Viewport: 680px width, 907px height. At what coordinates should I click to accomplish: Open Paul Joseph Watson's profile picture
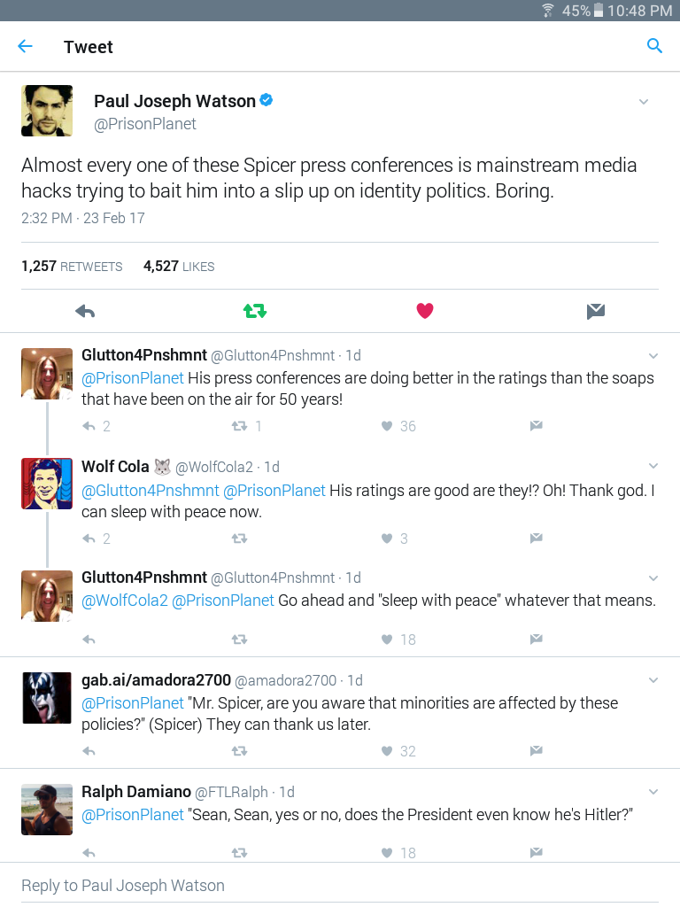click(x=47, y=111)
